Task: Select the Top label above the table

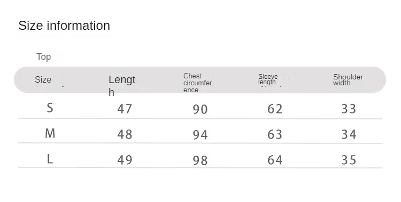Action: pyautogui.click(x=44, y=56)
